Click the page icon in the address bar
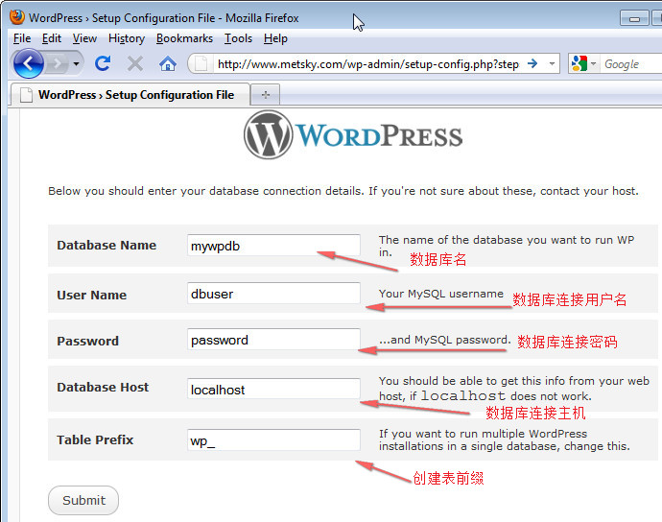 [x=201, y=63]
